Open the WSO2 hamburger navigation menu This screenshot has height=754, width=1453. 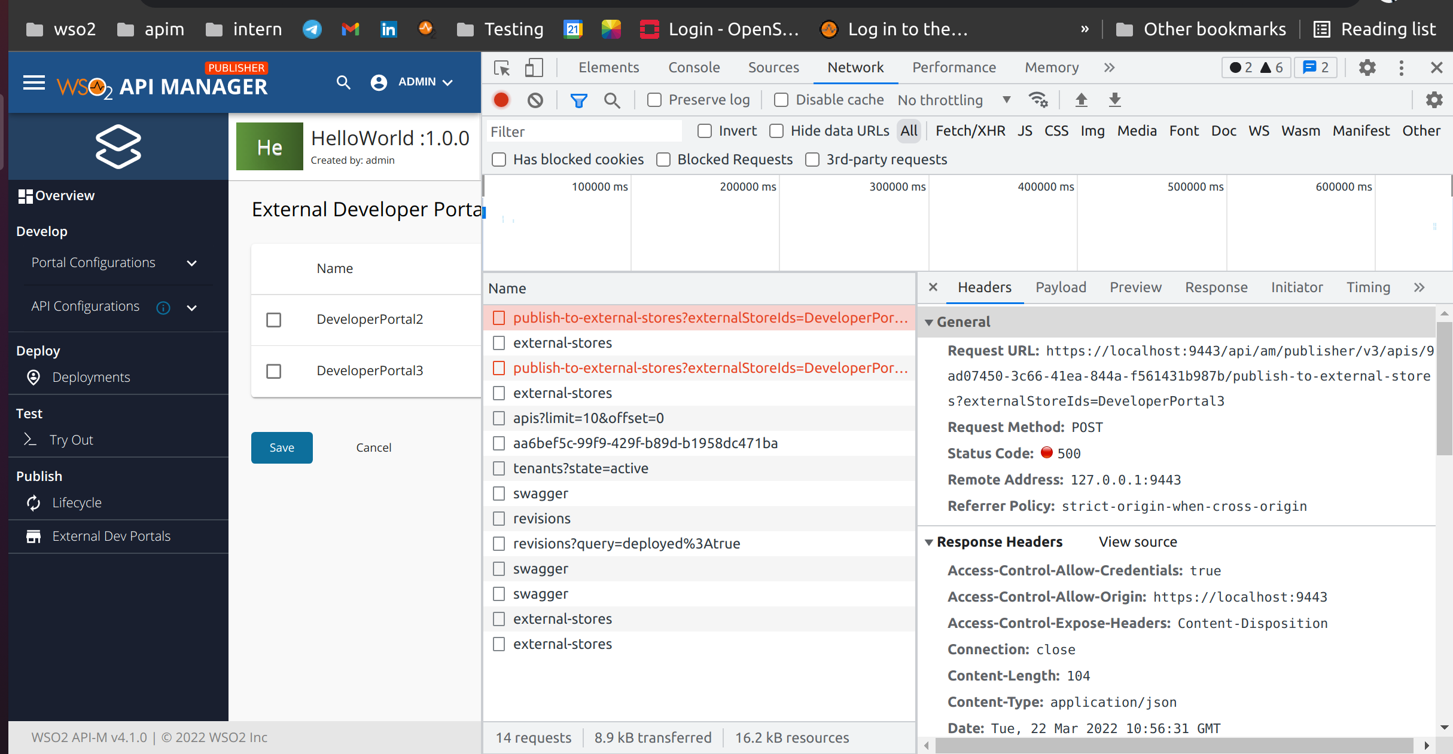click(34, 82)
